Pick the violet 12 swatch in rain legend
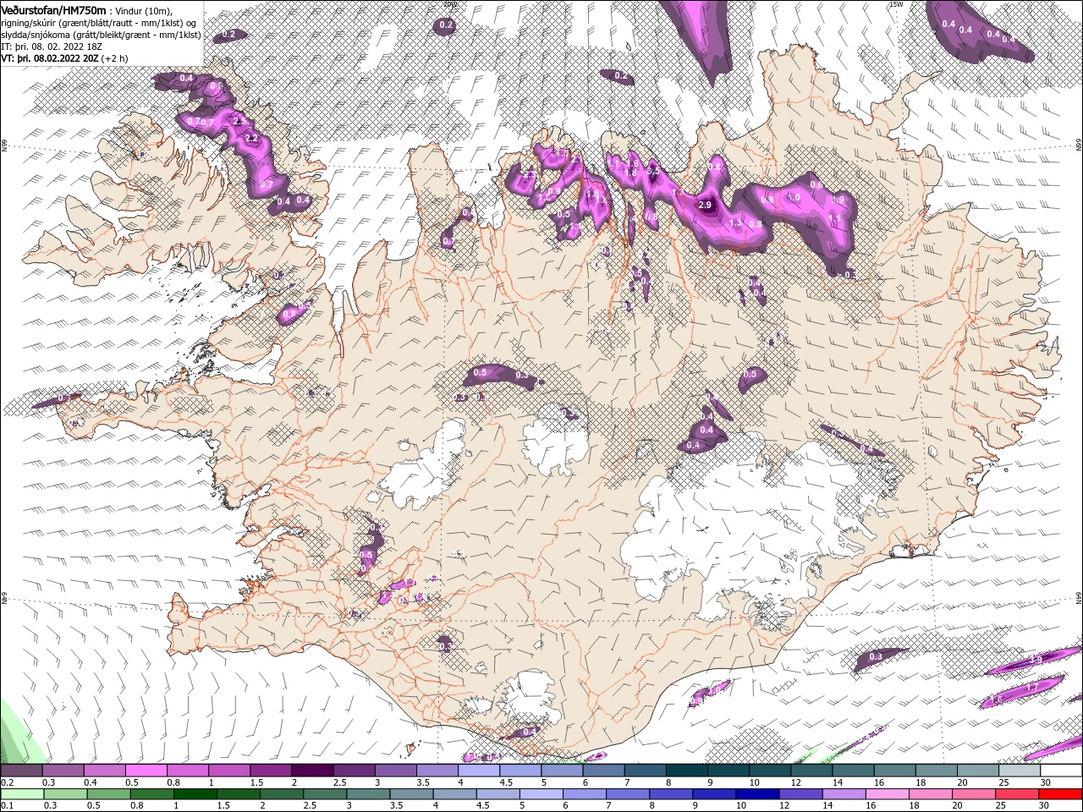The image size is (1083, 812). click(801, 793)
